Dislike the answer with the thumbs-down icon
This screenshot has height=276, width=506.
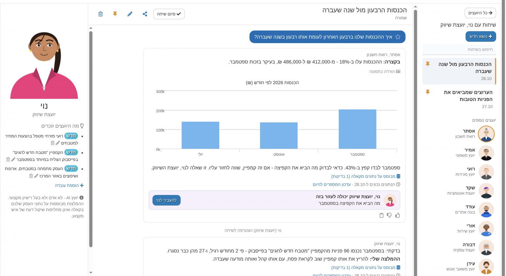point(389,215)
